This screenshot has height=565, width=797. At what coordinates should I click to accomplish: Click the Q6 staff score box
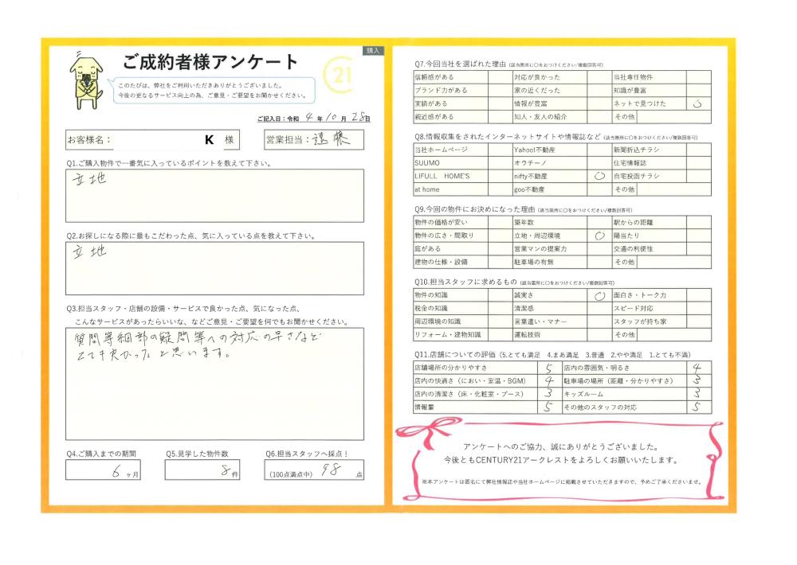315,471
